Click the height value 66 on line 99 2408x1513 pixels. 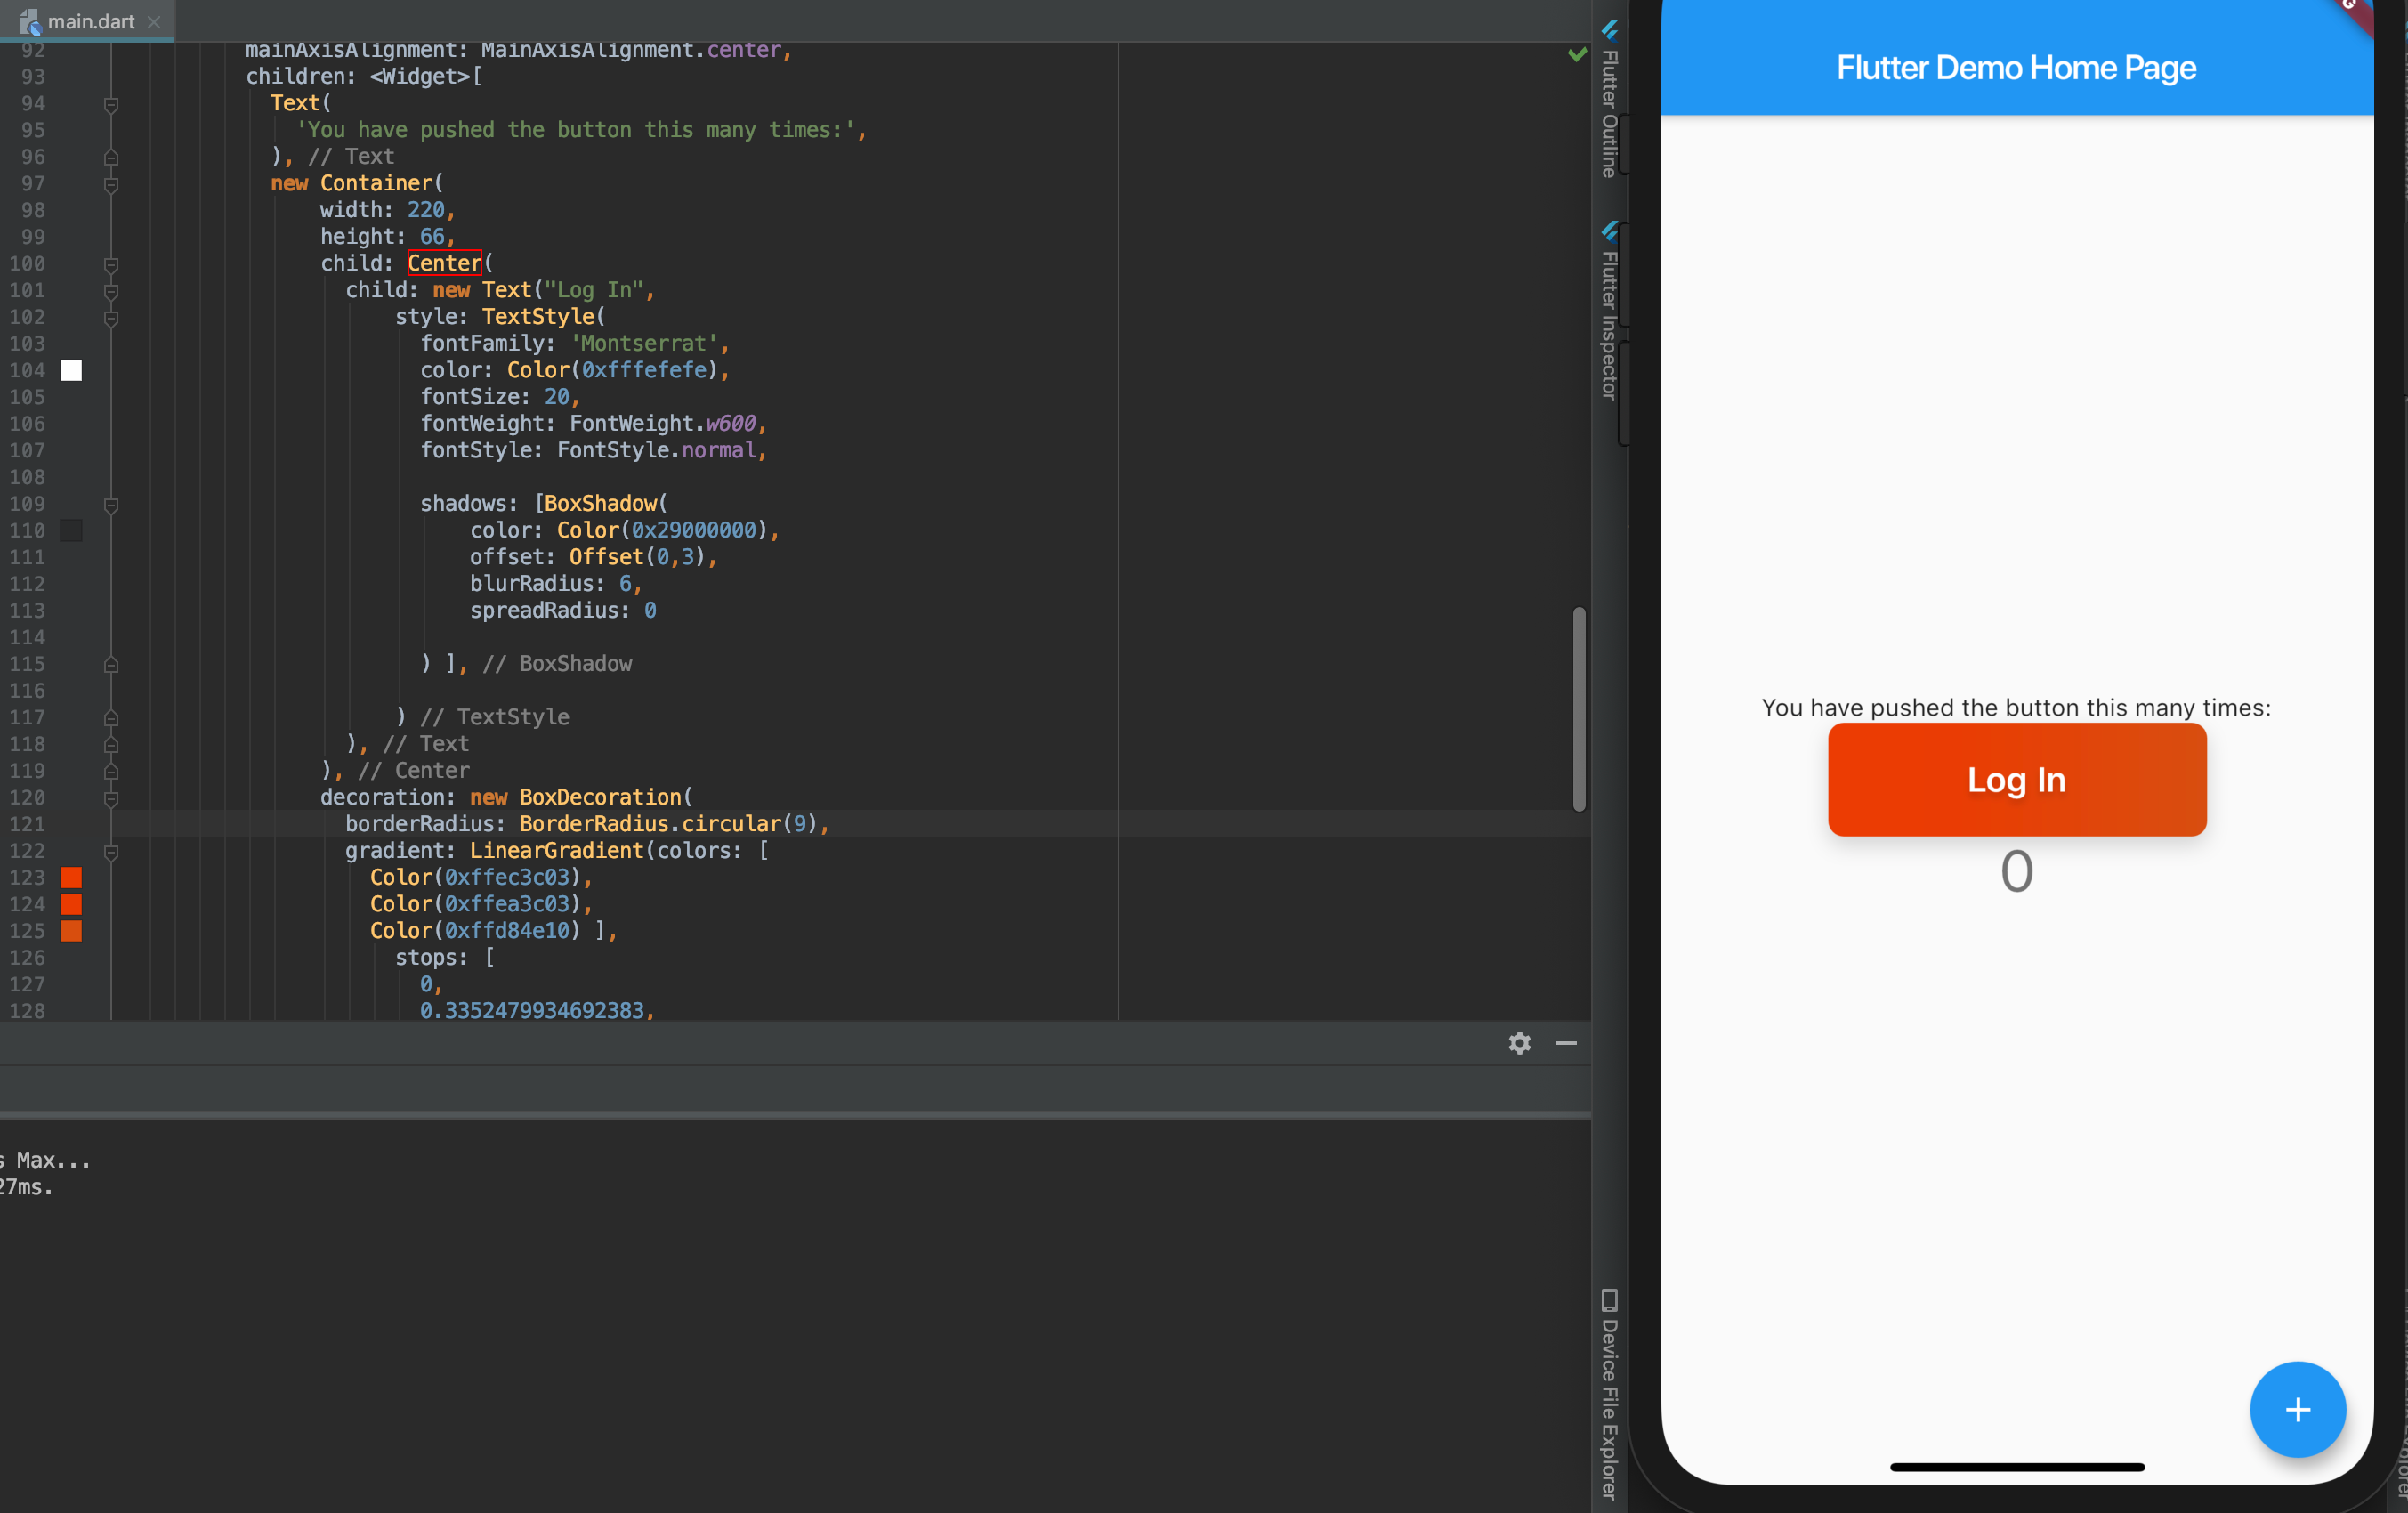coord(432,237)
